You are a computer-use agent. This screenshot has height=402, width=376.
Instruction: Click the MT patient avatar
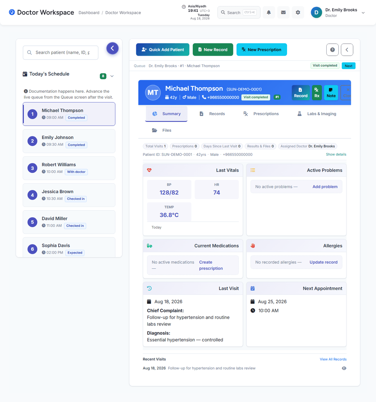[x=153, y=93]
